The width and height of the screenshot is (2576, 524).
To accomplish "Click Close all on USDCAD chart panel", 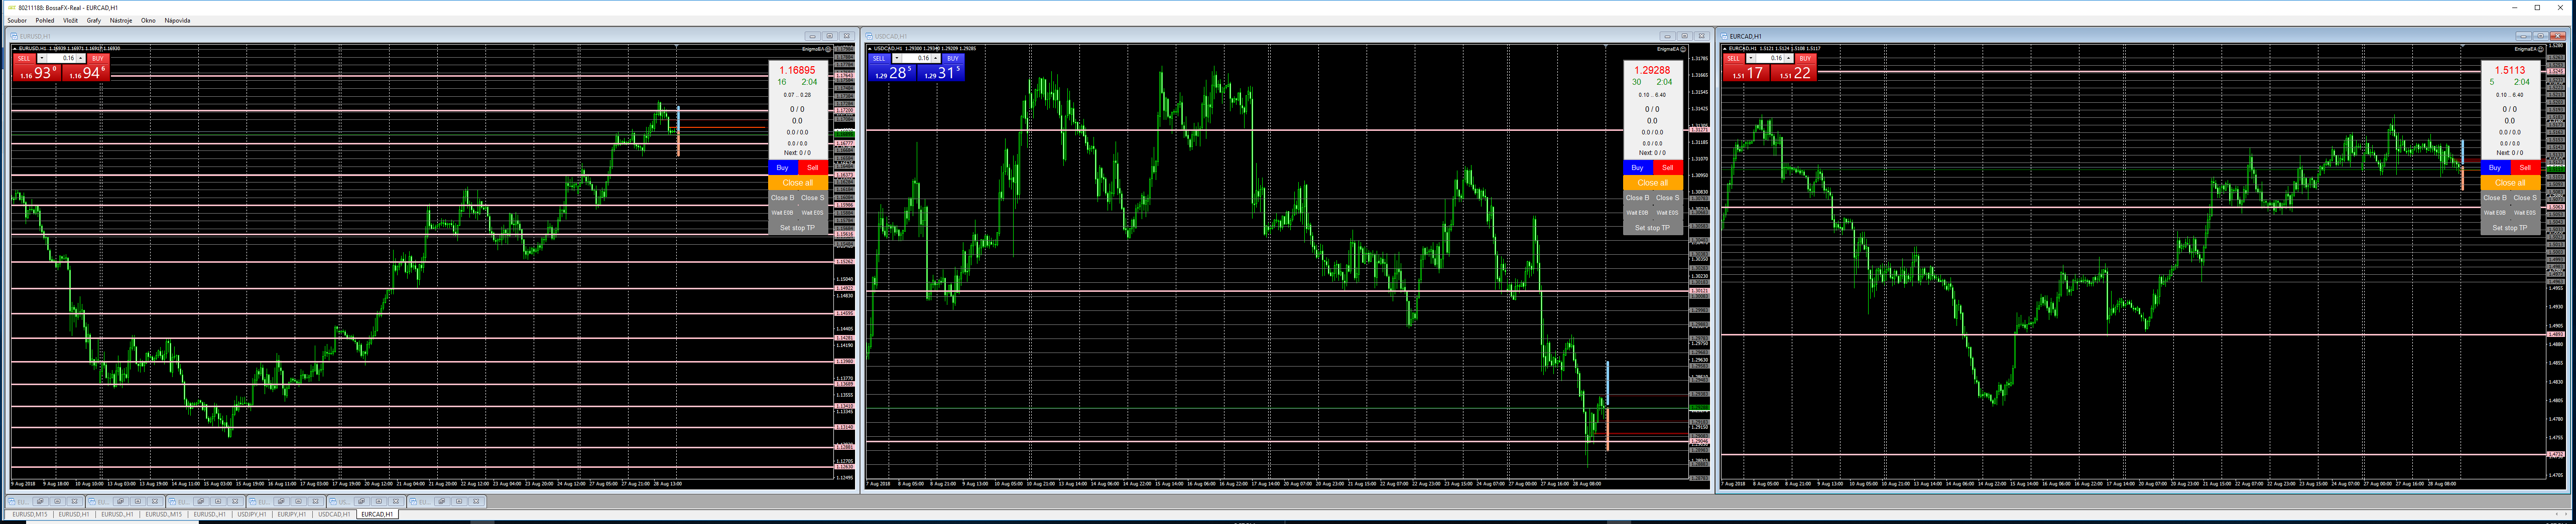I will pos(1653,183).
